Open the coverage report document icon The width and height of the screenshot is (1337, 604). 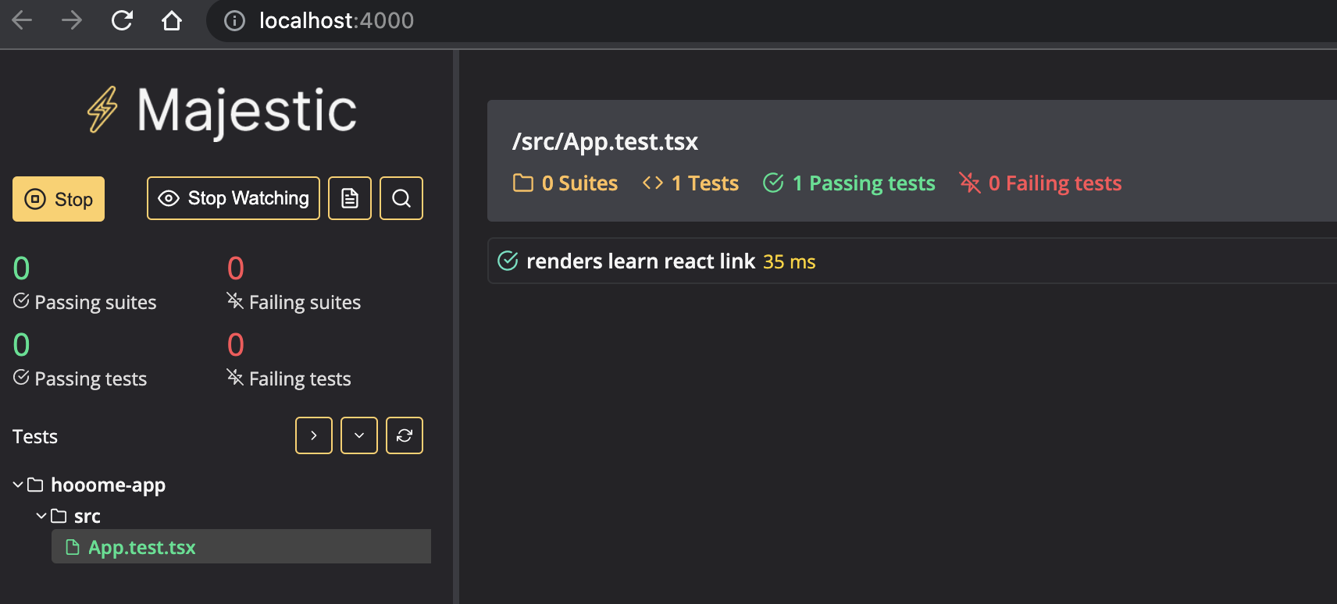click(350, 198)
